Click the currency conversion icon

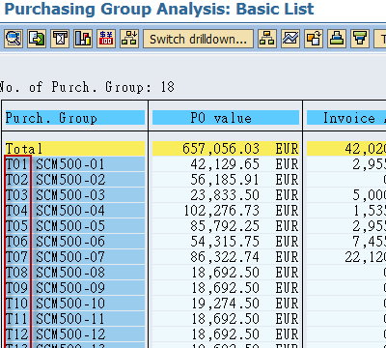pyautogui.click(x=106, y=39)
